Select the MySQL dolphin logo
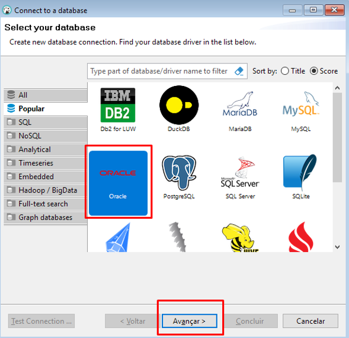349x338 pixels. point(301,104)
